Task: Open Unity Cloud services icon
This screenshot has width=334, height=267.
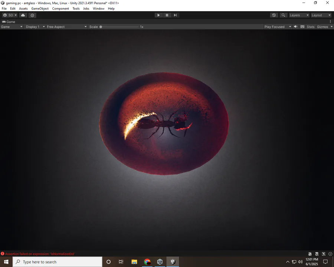Action: (x=23, y=15)
